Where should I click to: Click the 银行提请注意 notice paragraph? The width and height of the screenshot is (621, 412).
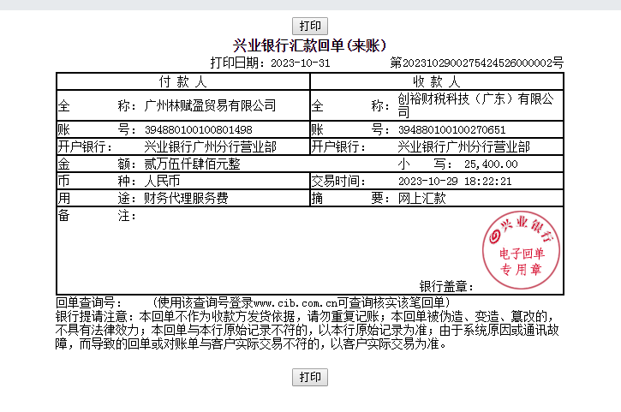[x=308, y=330]
